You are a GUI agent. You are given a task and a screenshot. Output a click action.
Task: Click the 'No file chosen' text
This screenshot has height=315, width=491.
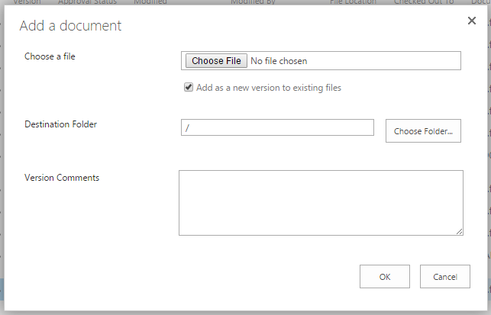tap(279, 61)
